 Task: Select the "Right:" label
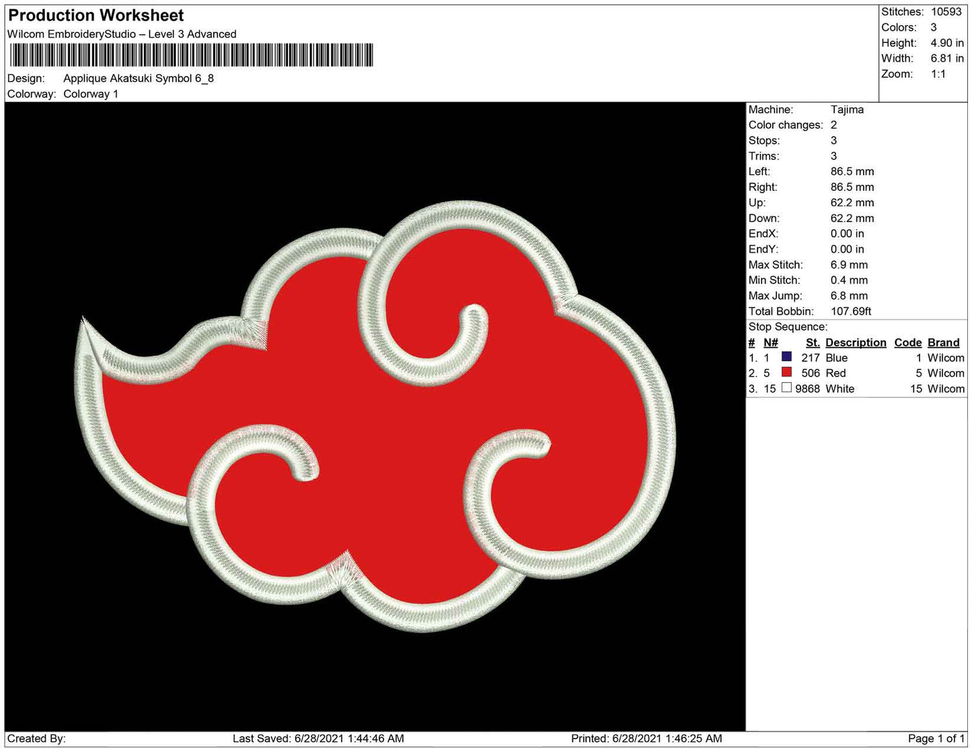point(763,187)
